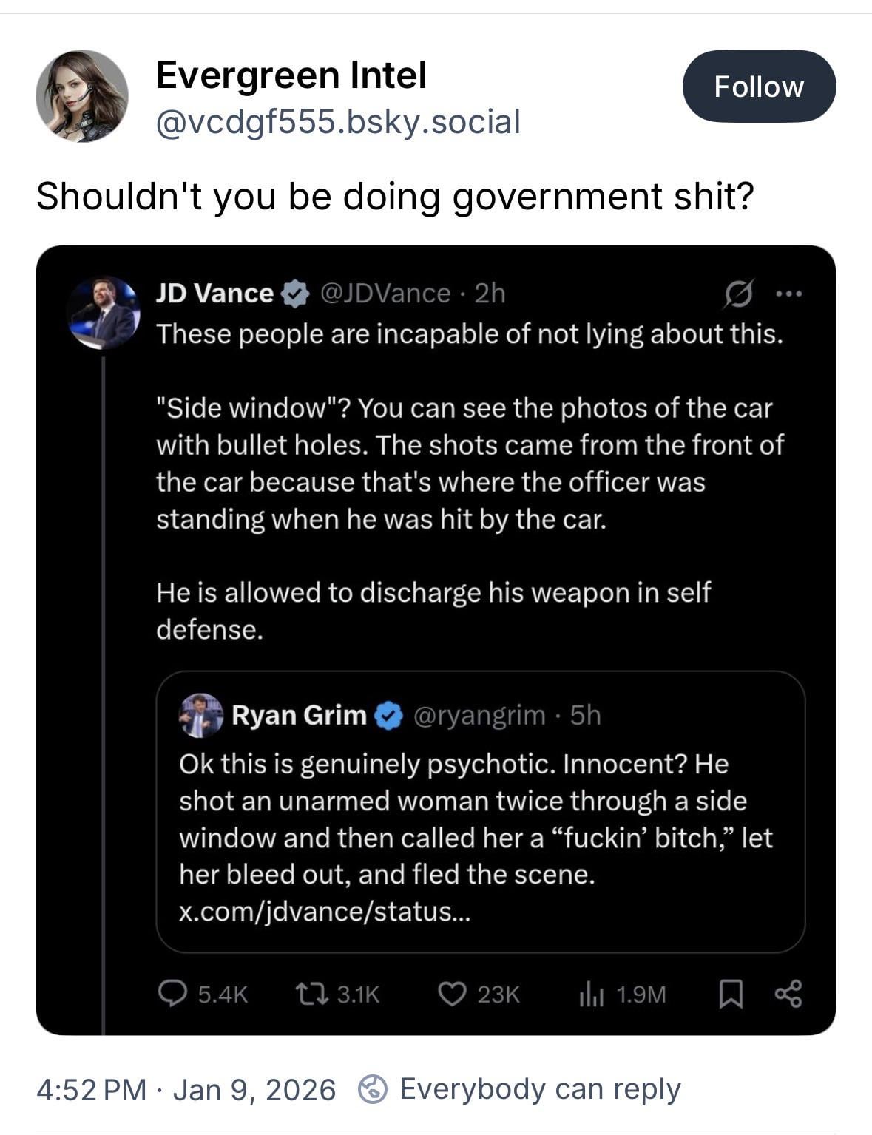Screen dimensions: 872x1135
Task: Bookmark the JD Vance tweet
Action: pyautogui.click(x=731, y=994)
